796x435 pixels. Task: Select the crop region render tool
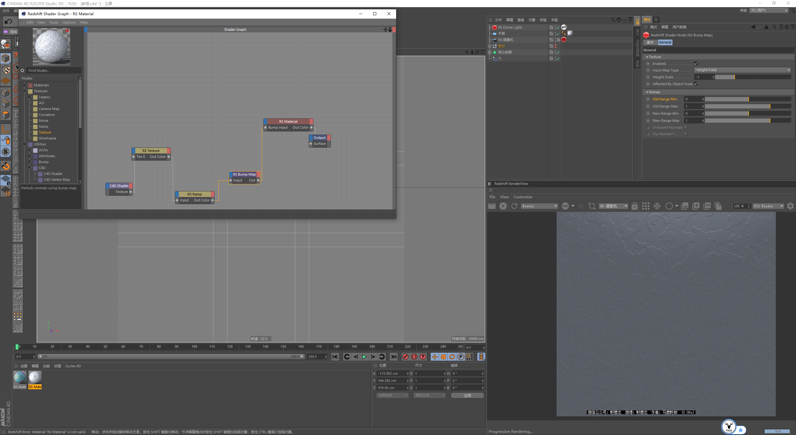click(592, 206)
